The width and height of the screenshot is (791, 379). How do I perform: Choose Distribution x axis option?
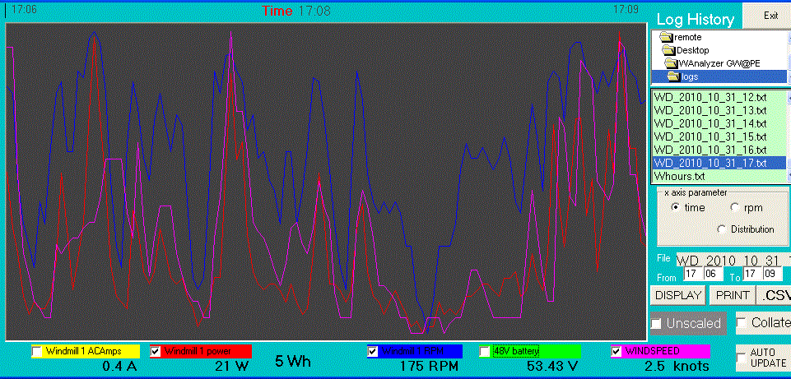(x=724, y=229)
